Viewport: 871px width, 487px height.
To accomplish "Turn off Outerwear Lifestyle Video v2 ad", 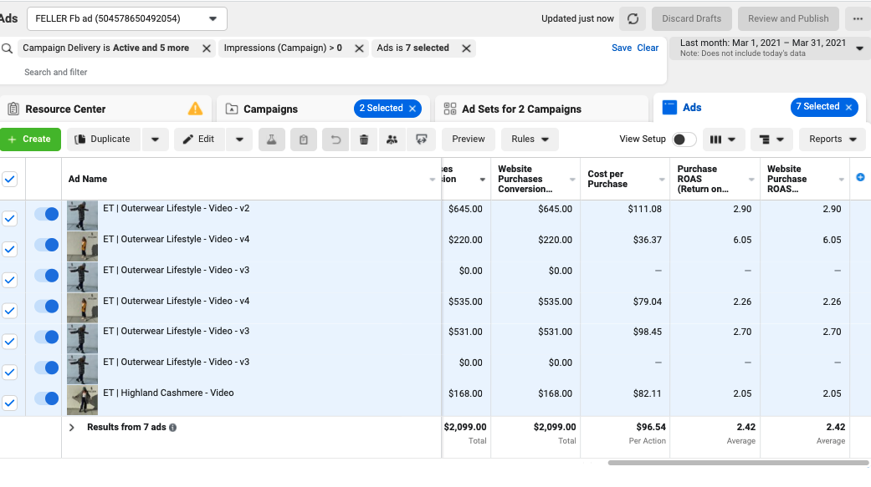I will point(47,214).
